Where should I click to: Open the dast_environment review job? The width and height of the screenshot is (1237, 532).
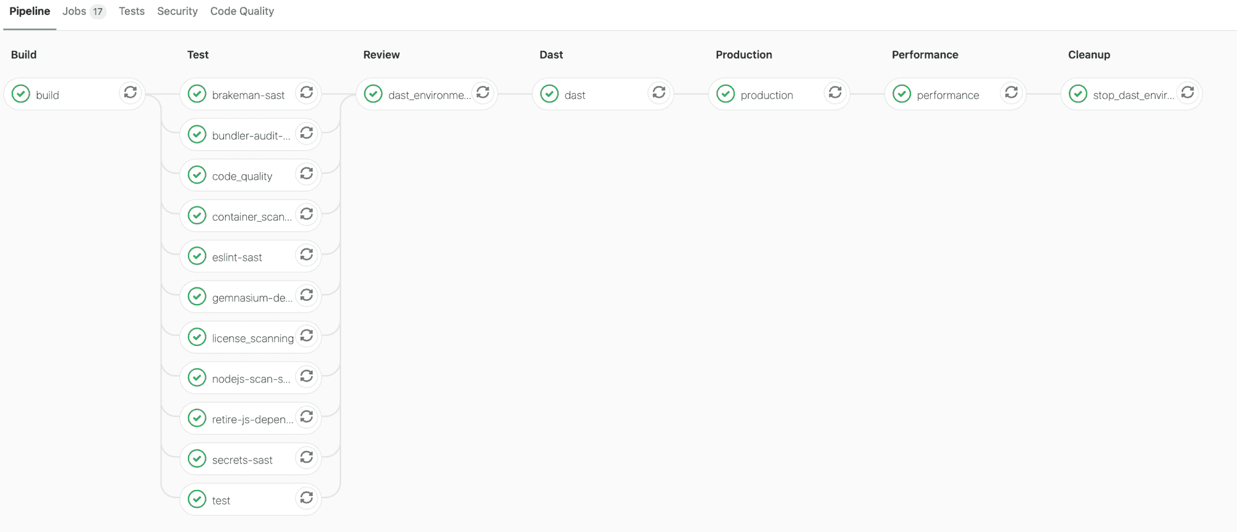pyautogui.click(x=429, y=95)
